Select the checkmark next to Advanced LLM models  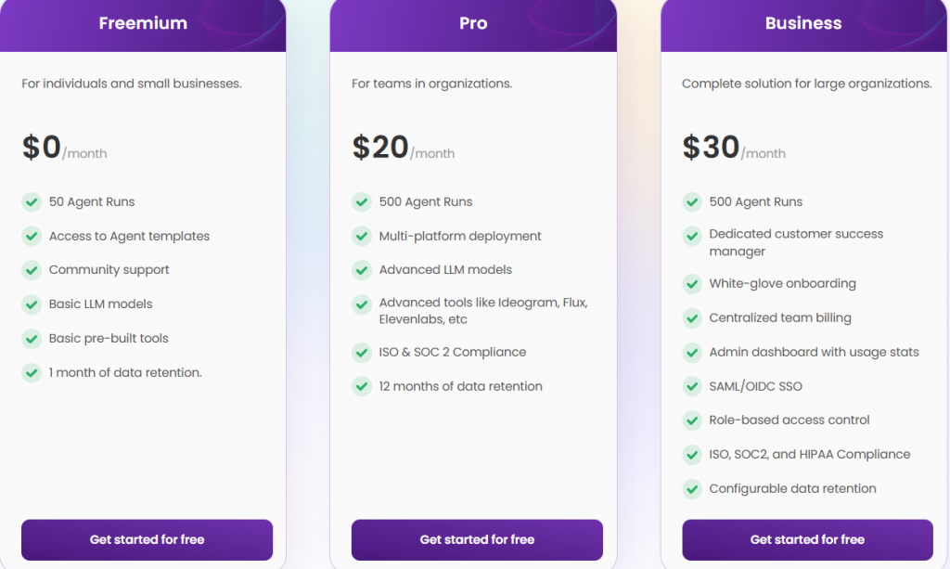[362, 270]
